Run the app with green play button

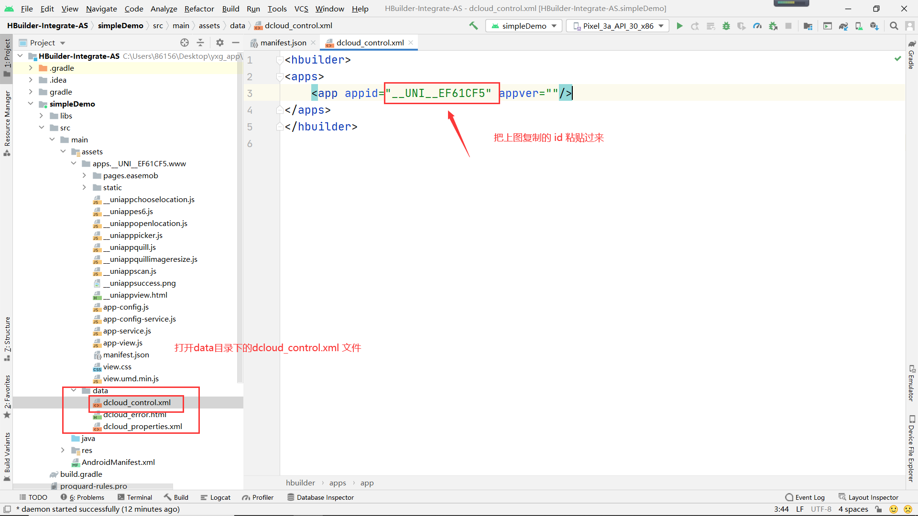[679, 26]
